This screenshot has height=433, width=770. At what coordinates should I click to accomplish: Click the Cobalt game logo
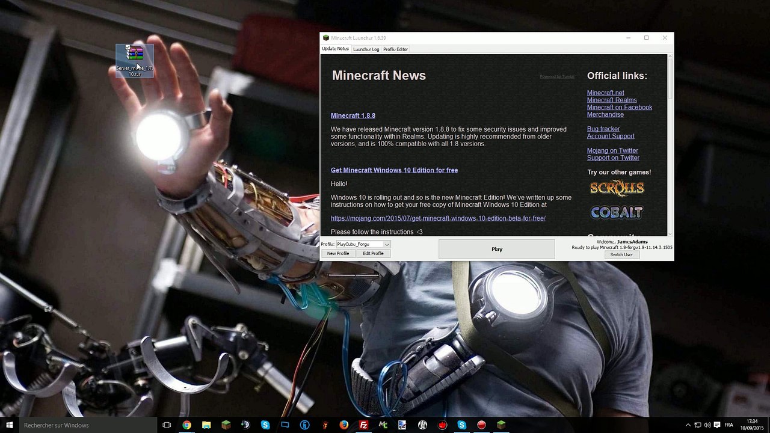click(x=617, y=212)
